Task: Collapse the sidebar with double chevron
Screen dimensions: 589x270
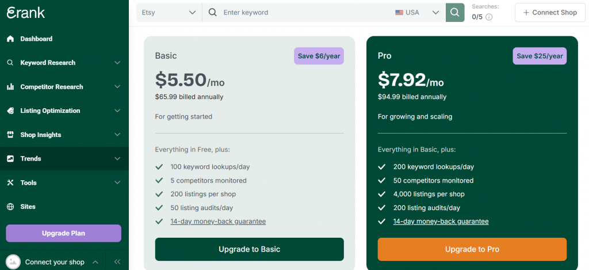Action: coord(117,262)
